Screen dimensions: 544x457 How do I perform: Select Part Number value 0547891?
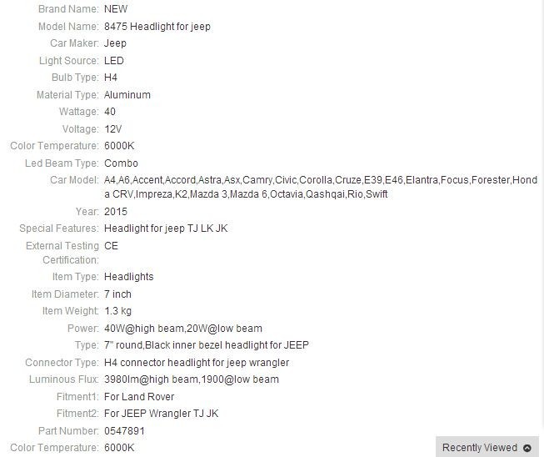click(x=124, y=431)
